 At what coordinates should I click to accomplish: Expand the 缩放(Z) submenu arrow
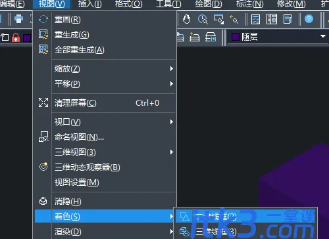pos(172,69)
